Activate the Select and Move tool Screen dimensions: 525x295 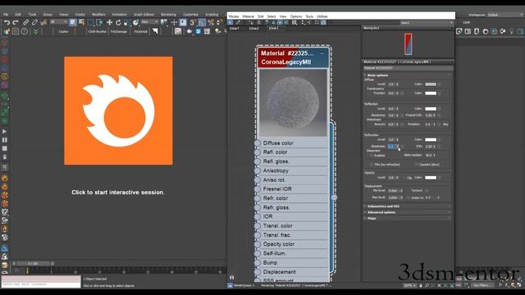pyautogui.click(x=109, y=22)
